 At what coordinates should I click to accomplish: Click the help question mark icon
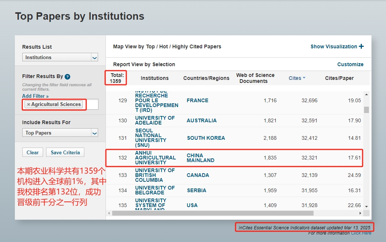pyautogui.click(x=67, y=77)
